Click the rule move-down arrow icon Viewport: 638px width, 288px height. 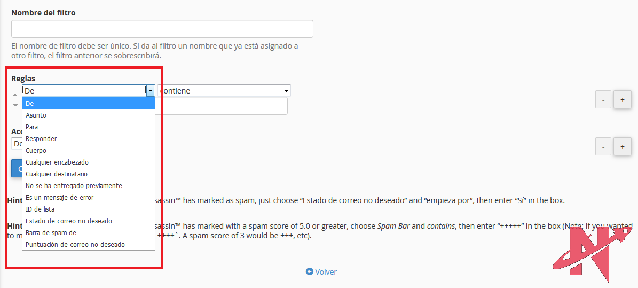point(15,105)
